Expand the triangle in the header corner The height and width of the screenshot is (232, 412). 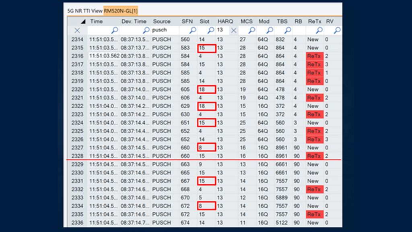click(x=83, y=22)
